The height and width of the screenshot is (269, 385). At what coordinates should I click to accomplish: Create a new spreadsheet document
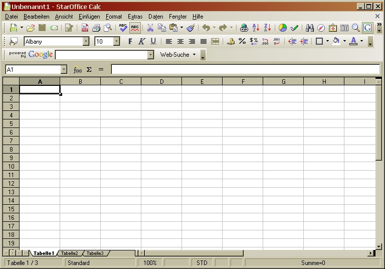pyautogui.click(x=14, y=28)
